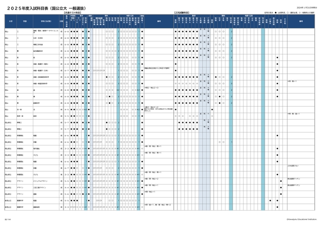Click the 日程 column header
The image size is (322, 227).
[61, 21]
